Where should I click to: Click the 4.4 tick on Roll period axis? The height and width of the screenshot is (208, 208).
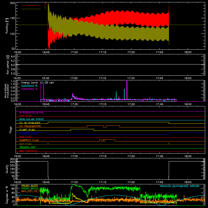click(x=13, y=56)
